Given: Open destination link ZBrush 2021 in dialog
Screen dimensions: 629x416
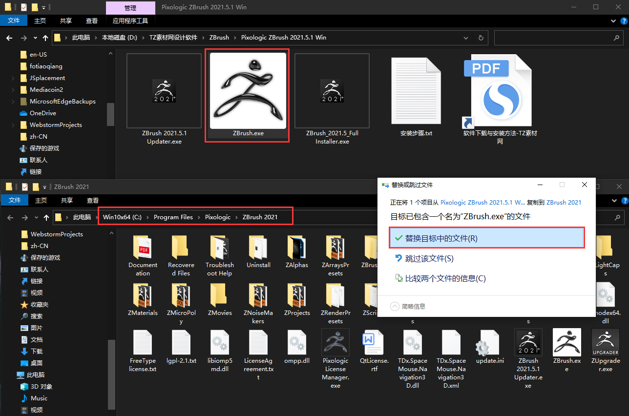Looking at the screenshot, I should coord(564,202).
